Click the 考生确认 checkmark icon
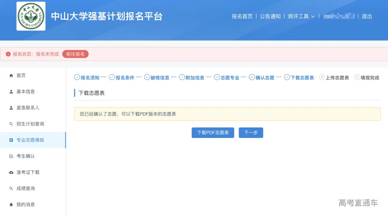 (x=12, y=156)
